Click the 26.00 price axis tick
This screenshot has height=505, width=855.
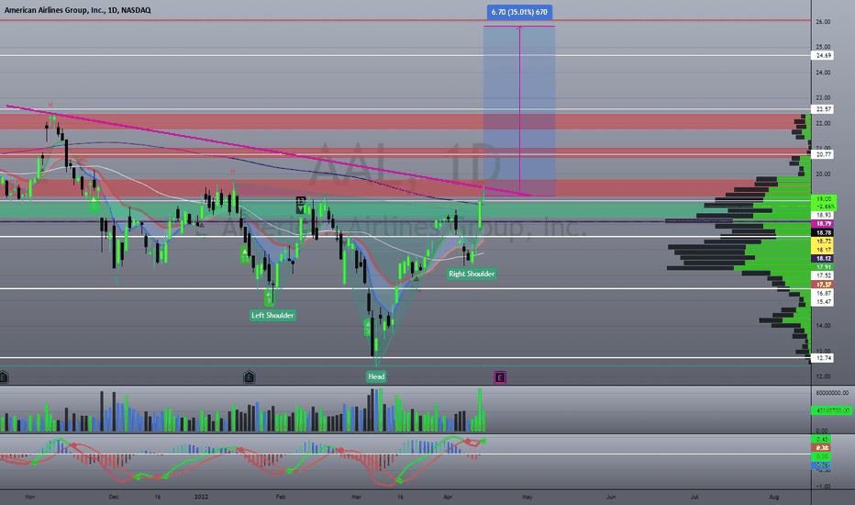(824, 22)
